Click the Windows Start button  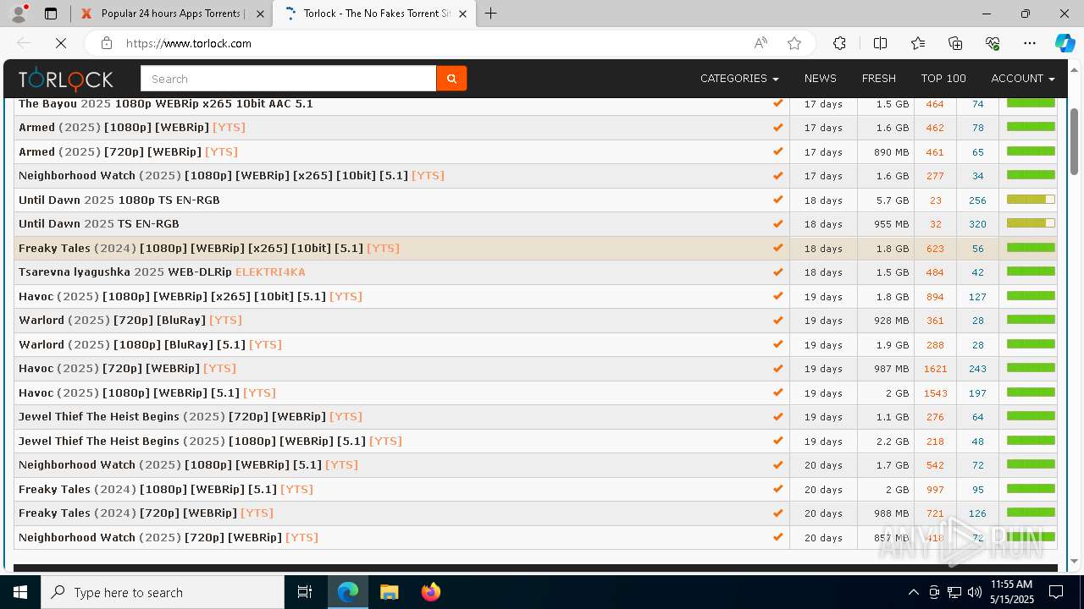20,592
